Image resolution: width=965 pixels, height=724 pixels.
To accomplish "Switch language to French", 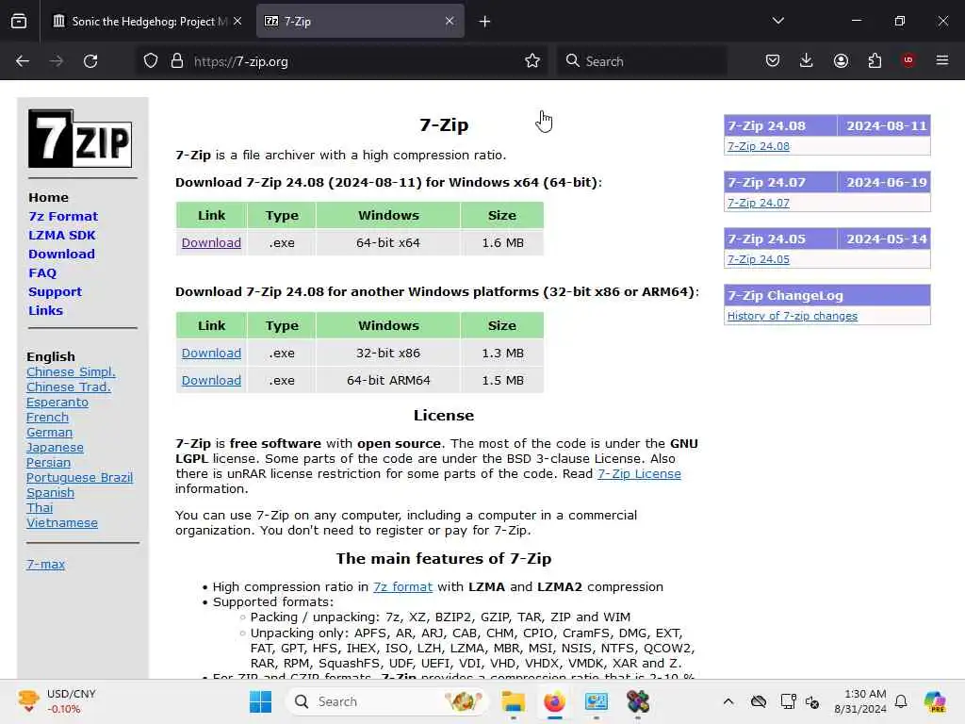I will [x=47, y=418].
